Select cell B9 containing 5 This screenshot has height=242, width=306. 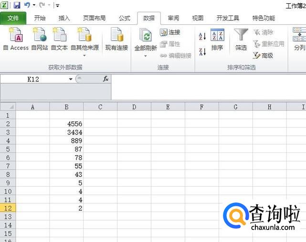tap(66, 183)
